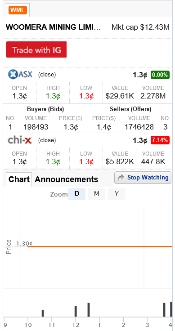Click the Trade with IG button
Viewport: 175px width, 331px height.
point(36,49)
